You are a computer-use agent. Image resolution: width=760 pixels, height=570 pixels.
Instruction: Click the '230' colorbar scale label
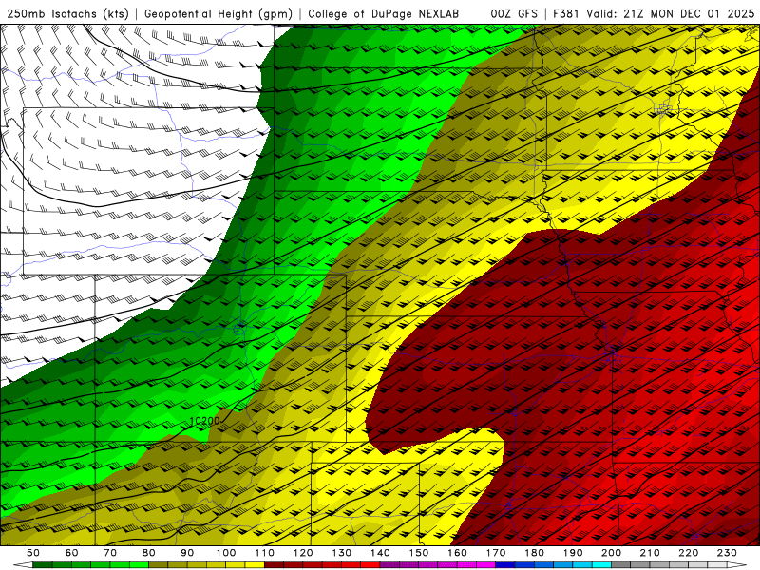[727, 553]
